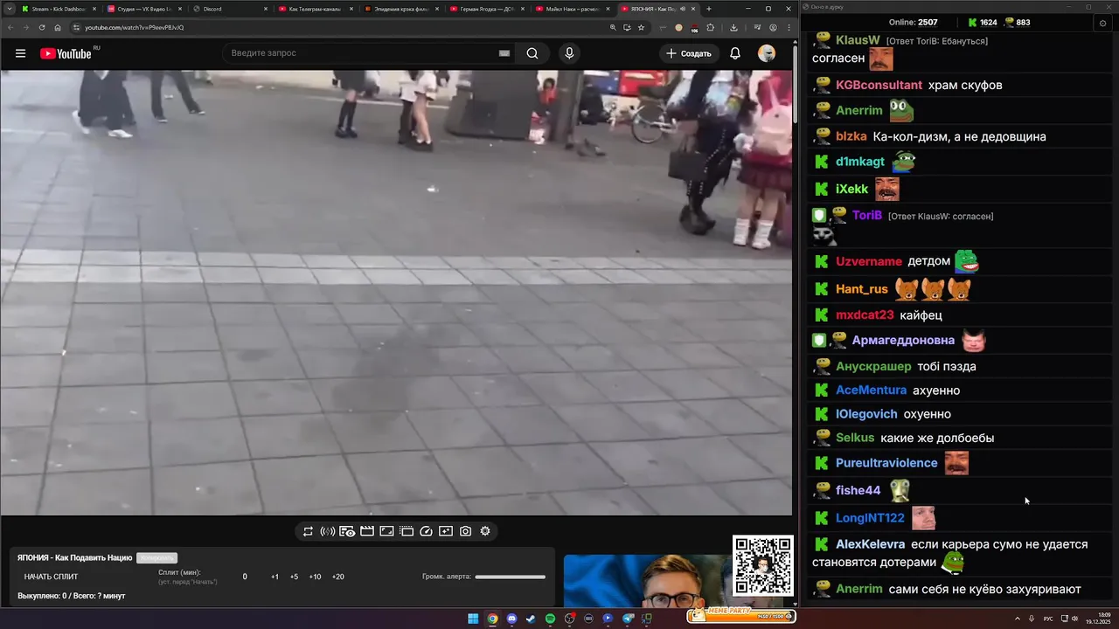Click the Online: 2507 viewer counter

[914, 23]
